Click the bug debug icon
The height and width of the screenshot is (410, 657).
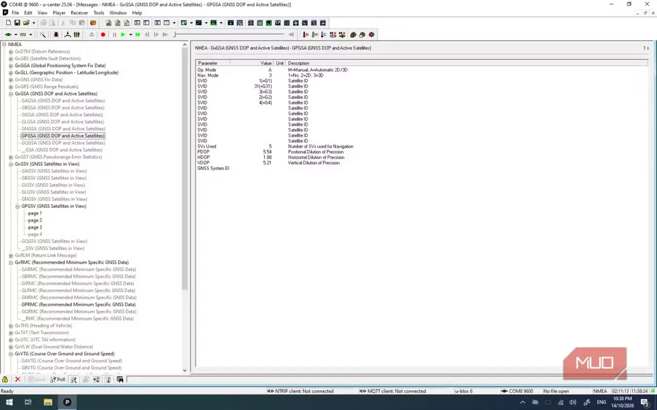point(56,34)
